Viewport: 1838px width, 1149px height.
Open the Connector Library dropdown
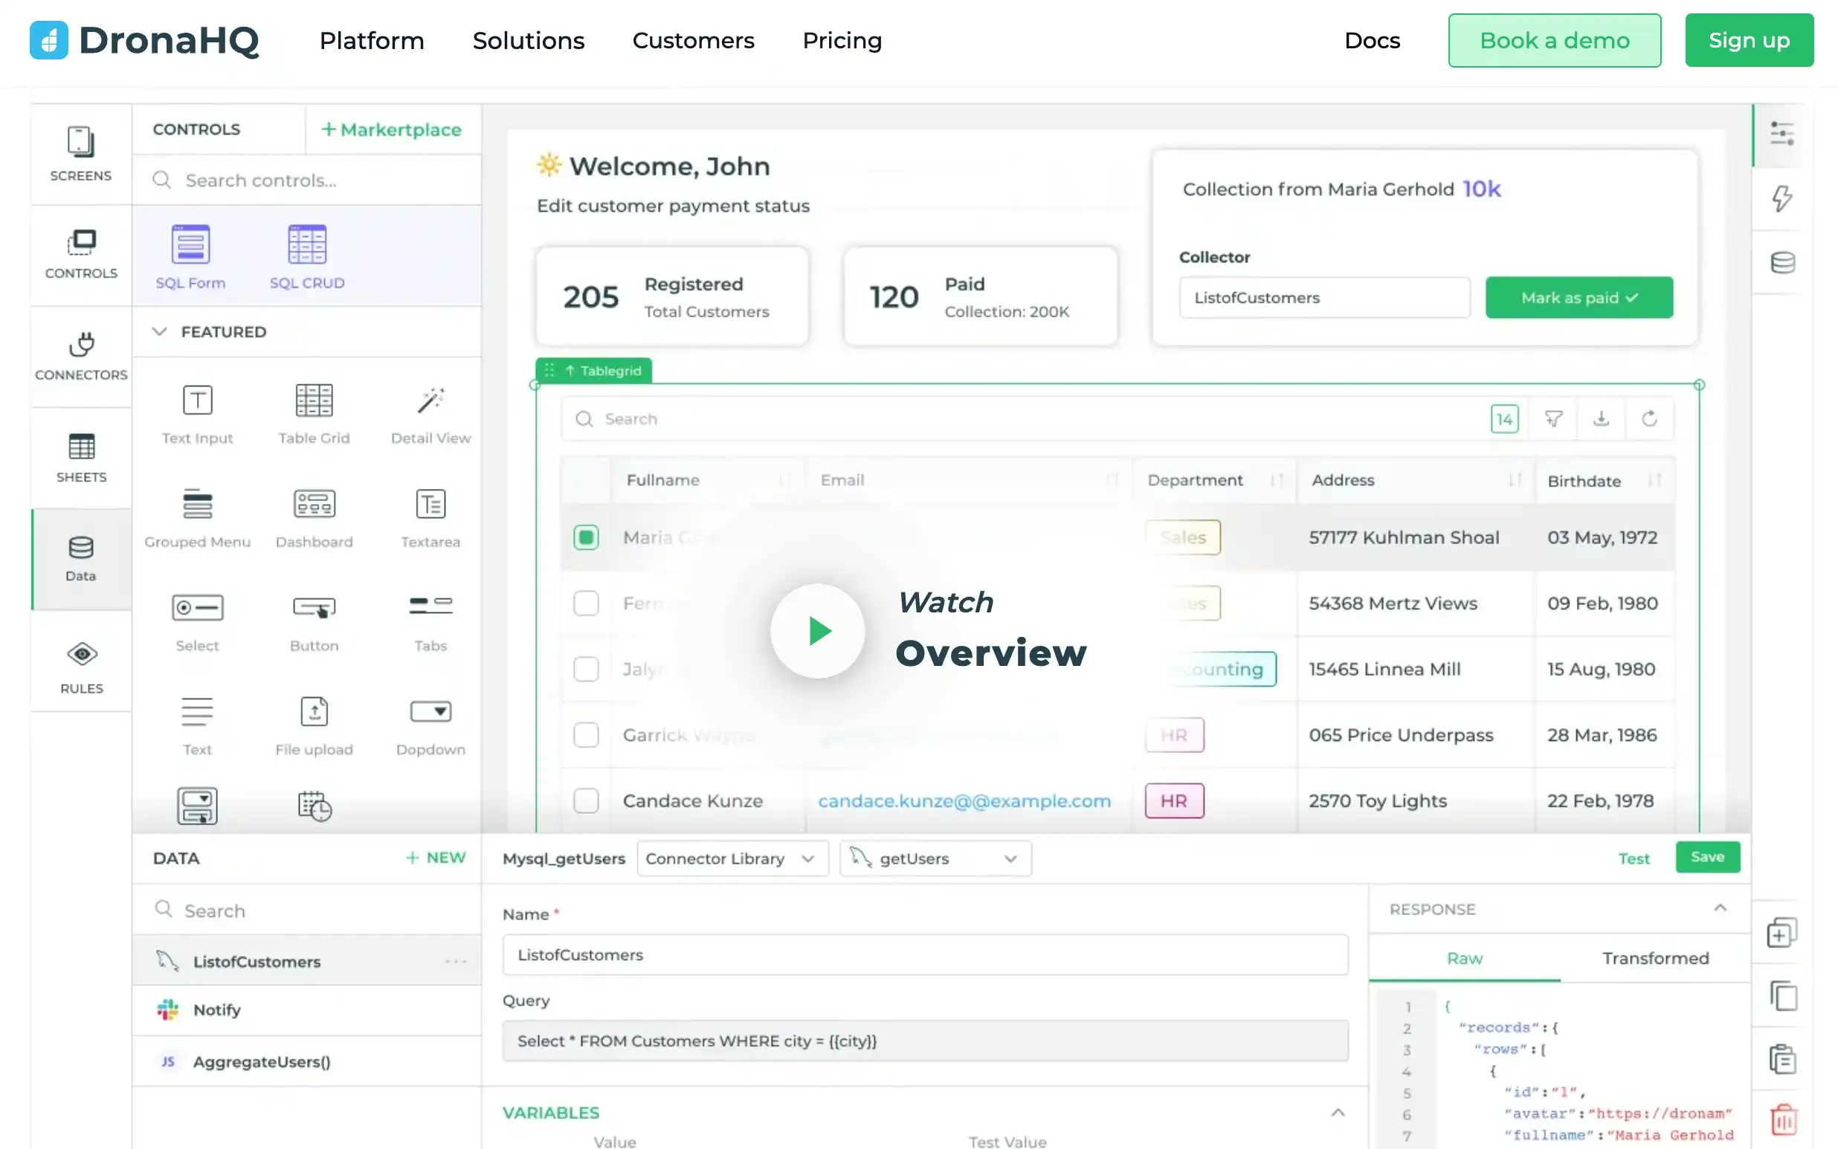pos(732,858)
